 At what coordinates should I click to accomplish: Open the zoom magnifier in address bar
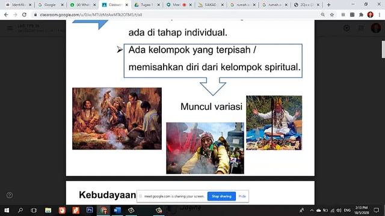point(322,14)
